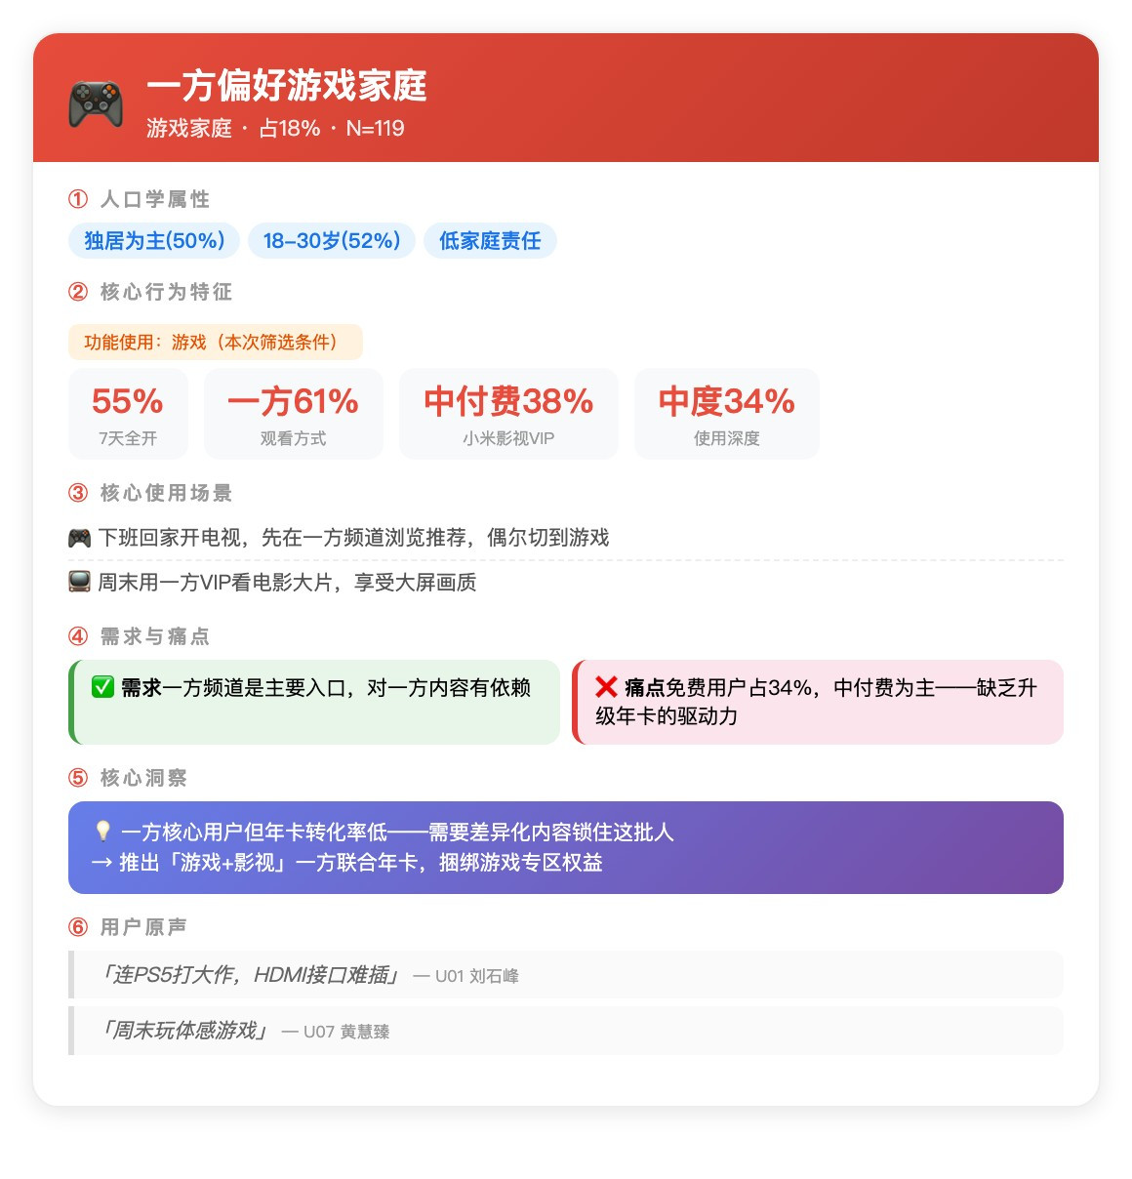Click the user quote from U07 黄慧臻
Viewport: 1132px width, 1179px height.
pos(566,1031)
